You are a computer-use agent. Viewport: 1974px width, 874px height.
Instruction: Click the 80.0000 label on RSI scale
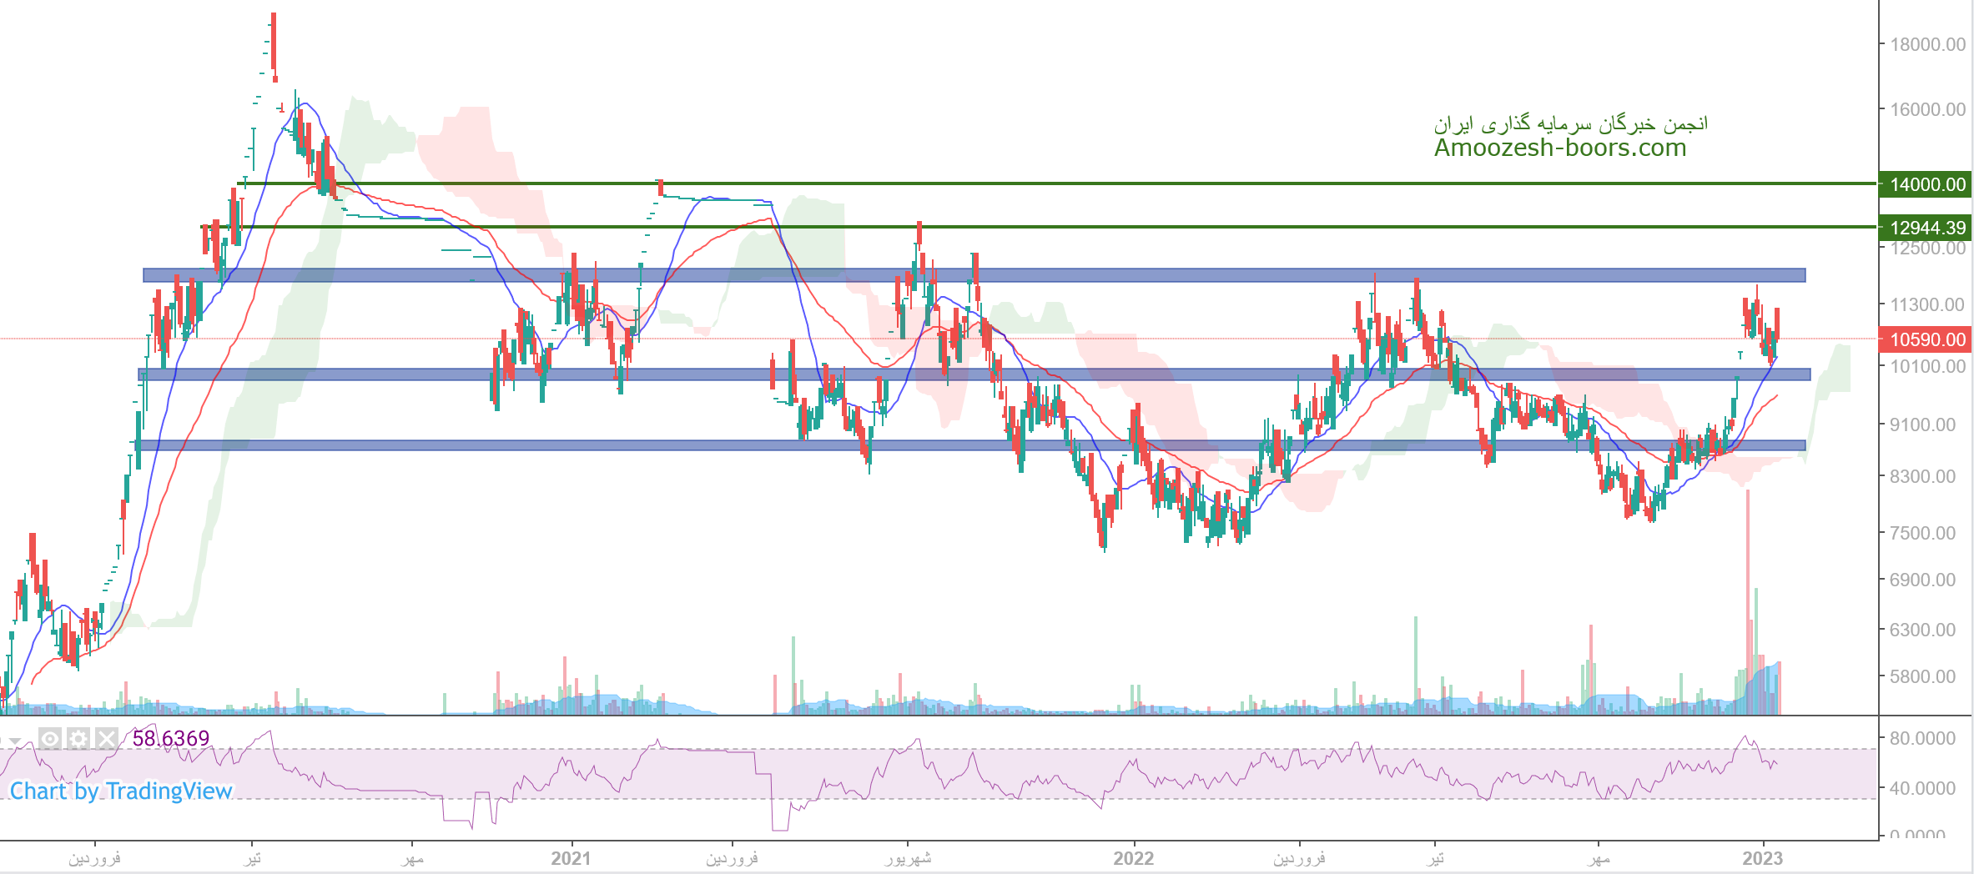[x=1922, y=738]
